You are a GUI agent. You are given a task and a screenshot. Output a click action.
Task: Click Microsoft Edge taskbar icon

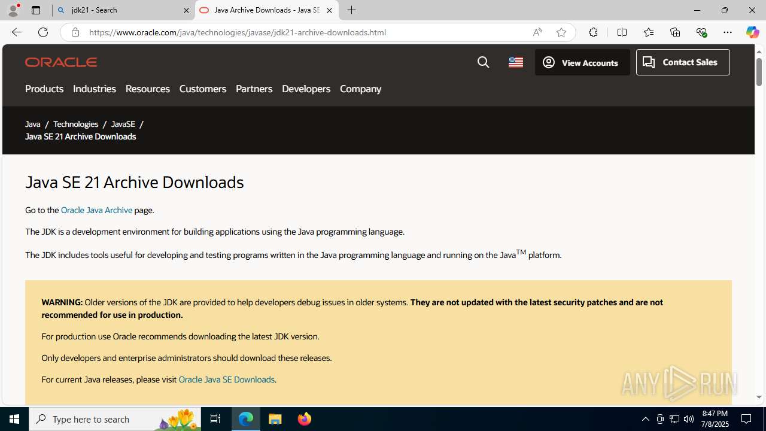click(246, 419)
